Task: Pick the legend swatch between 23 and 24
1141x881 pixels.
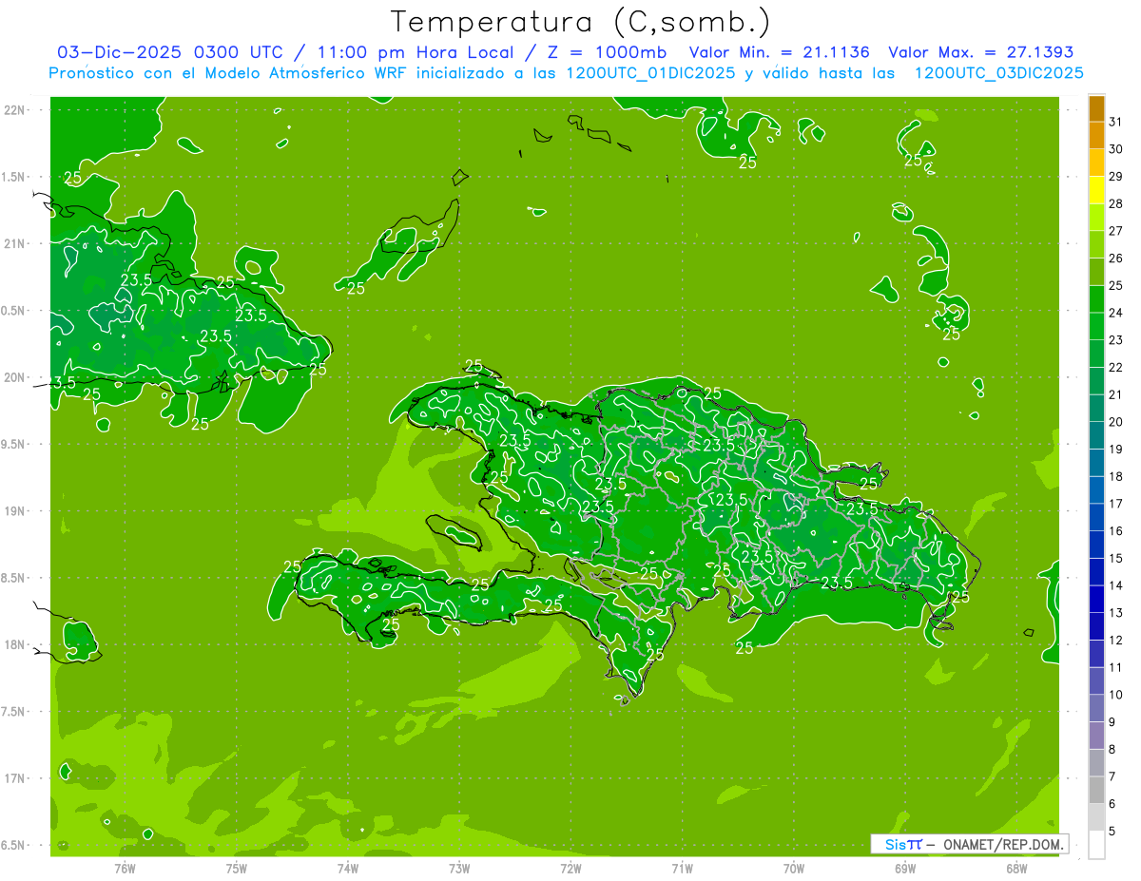Action: tap(1096, 326)
